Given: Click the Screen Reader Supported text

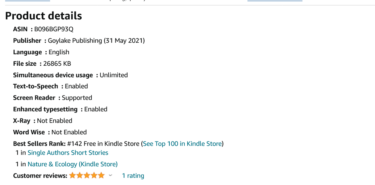Looking at the screenshot, I should pyautogui.click(x=77, y=98).
